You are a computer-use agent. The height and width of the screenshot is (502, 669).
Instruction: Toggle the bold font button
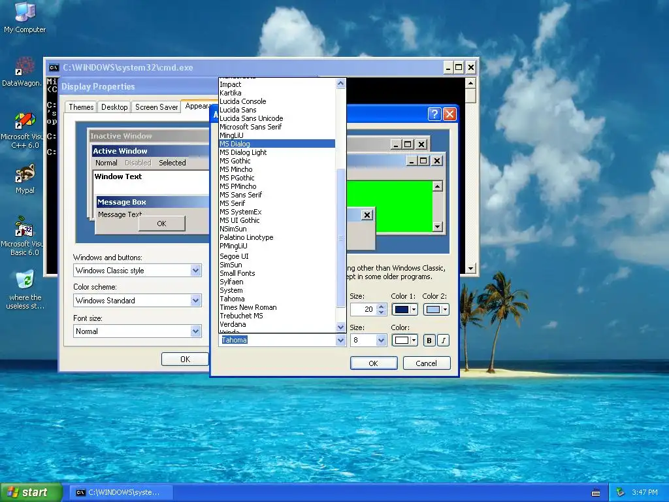pos(429,340)
